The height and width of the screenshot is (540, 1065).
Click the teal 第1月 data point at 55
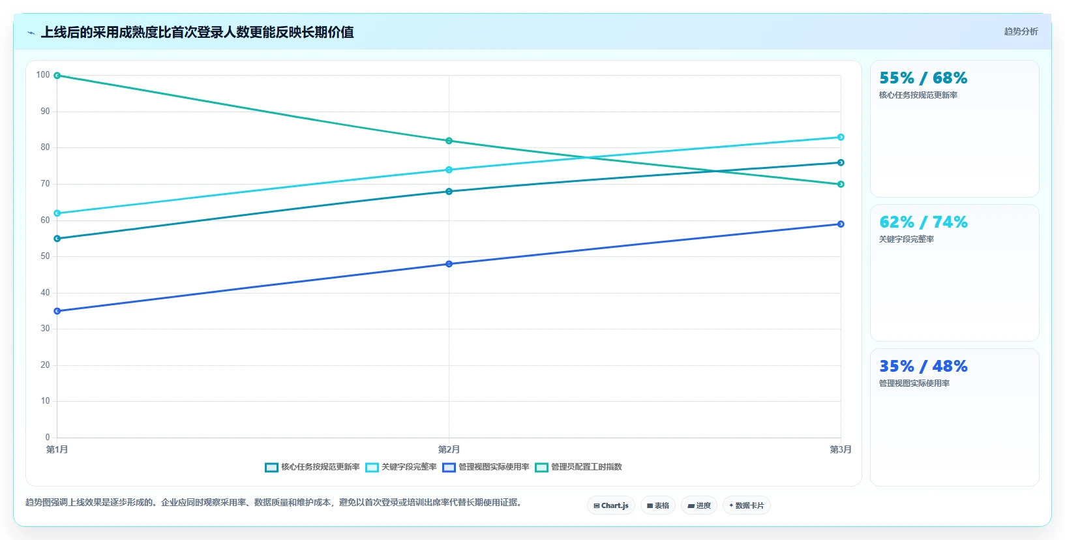pos(57,239)
